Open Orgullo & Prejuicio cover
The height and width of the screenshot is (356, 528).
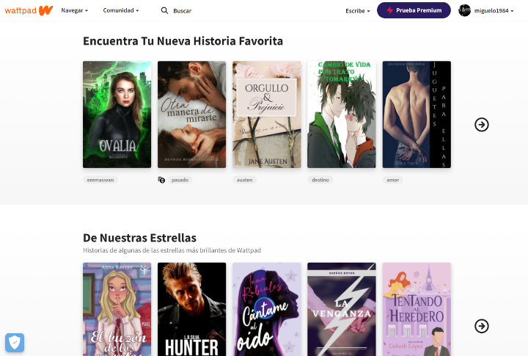pos(267,115)
